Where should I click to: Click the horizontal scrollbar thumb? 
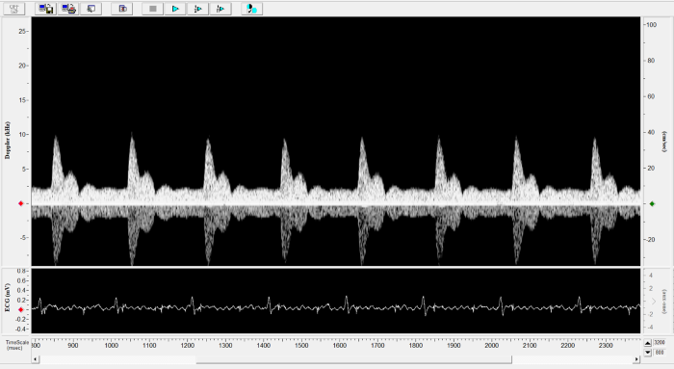353,359
